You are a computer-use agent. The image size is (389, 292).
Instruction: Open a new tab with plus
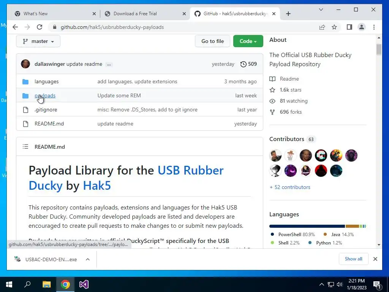coord(288,14)
